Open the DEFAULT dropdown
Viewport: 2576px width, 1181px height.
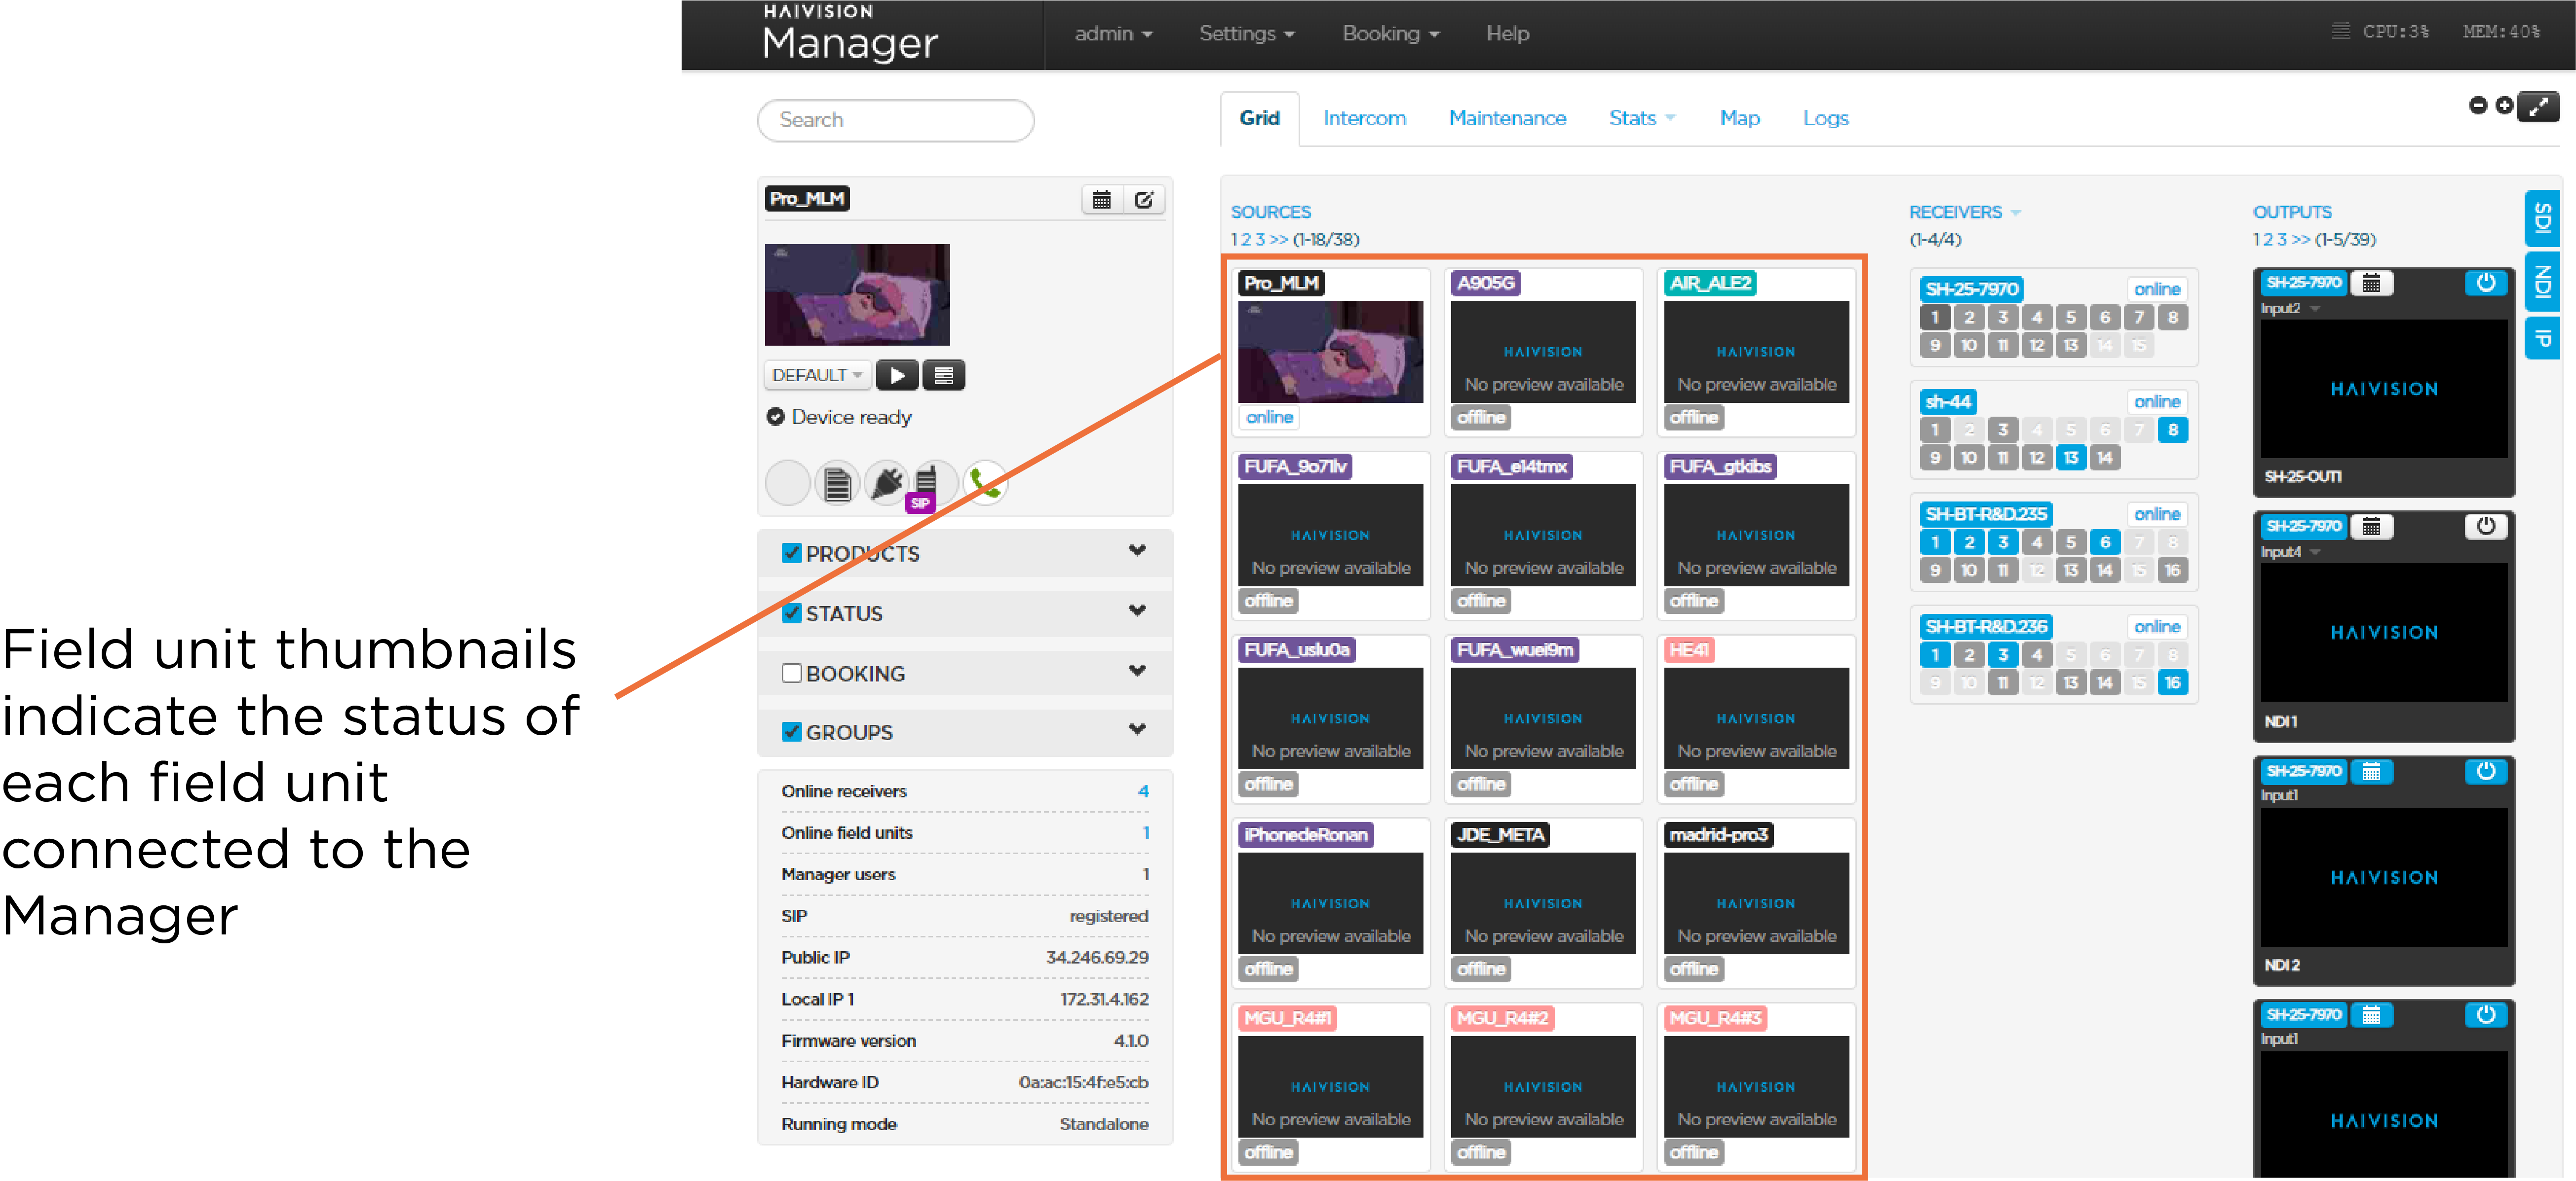tap(816, 376)
